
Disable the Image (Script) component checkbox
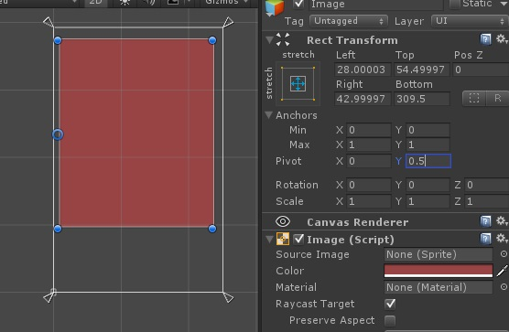point(298,240)
